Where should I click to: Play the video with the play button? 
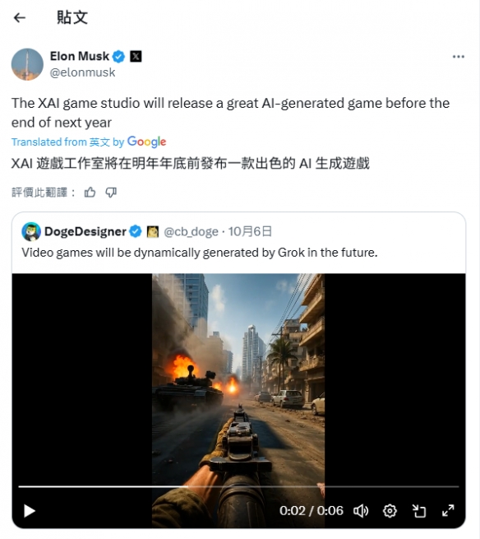(30, 511)
